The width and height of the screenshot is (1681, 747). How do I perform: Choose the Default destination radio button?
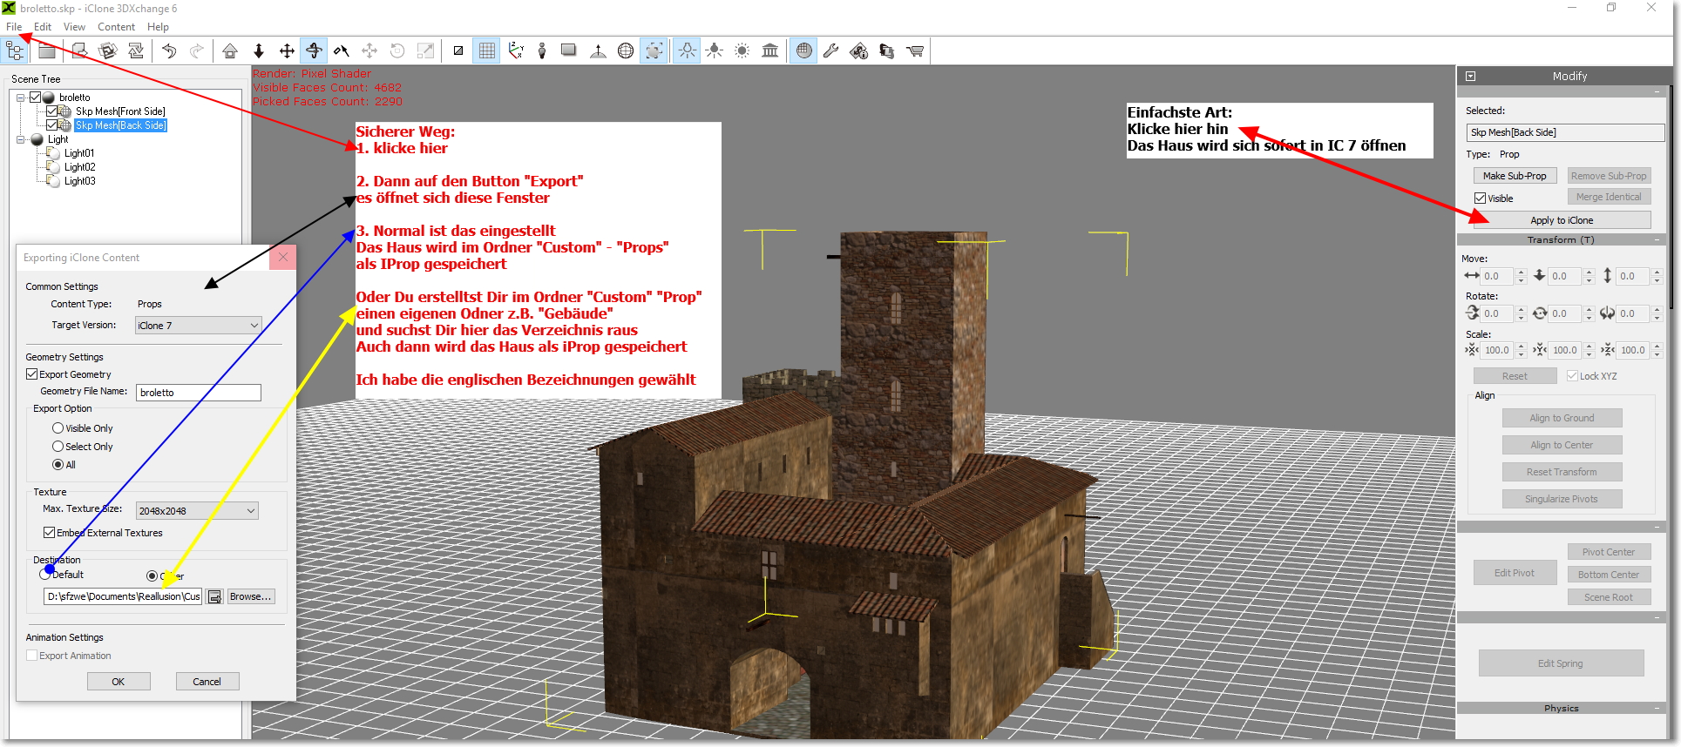44,575
